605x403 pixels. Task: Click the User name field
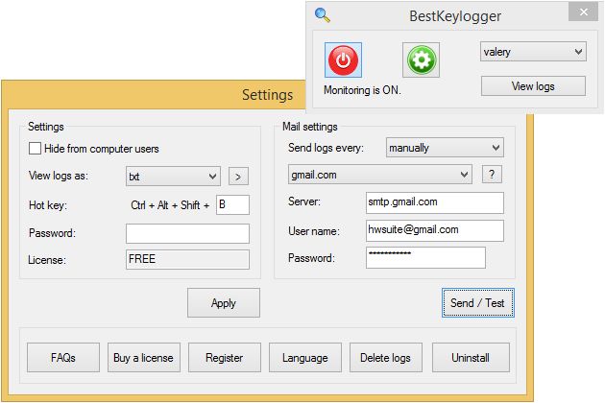[435, 230]
